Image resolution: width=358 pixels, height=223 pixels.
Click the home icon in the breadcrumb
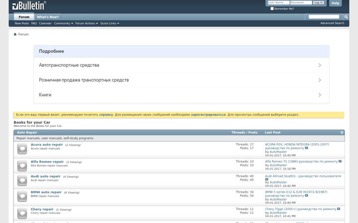15,34
